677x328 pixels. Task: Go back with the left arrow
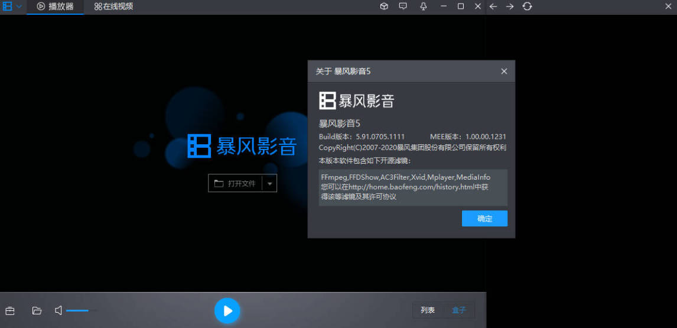(x=493, y=7)
